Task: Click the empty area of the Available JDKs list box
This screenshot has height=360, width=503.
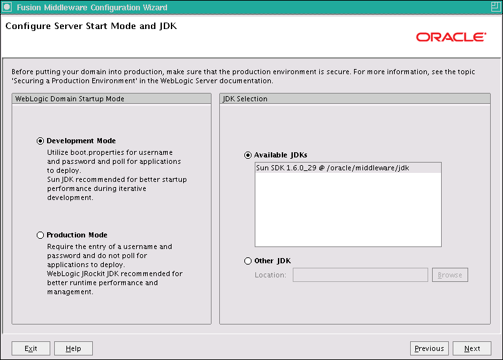Action: pyautogui.click(x=348, y=210)
